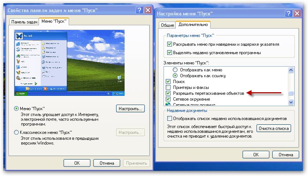The height and width of the screenshot is (176, 308).
Task: Click help icon in Taskbar Properties title bar
Action: (140, 10)
